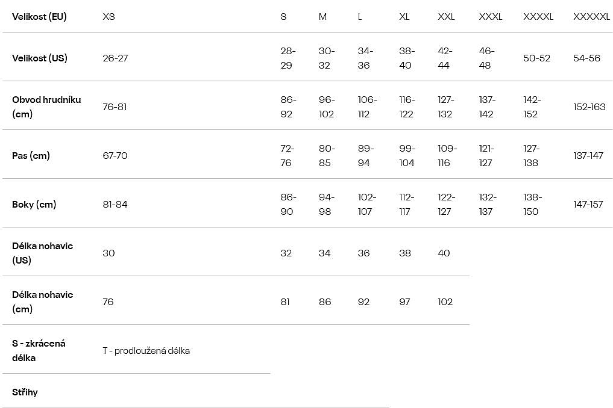Click the 'Boky (cm)' row label
This screenshot has height=408, width=613.
click(34, 205)
